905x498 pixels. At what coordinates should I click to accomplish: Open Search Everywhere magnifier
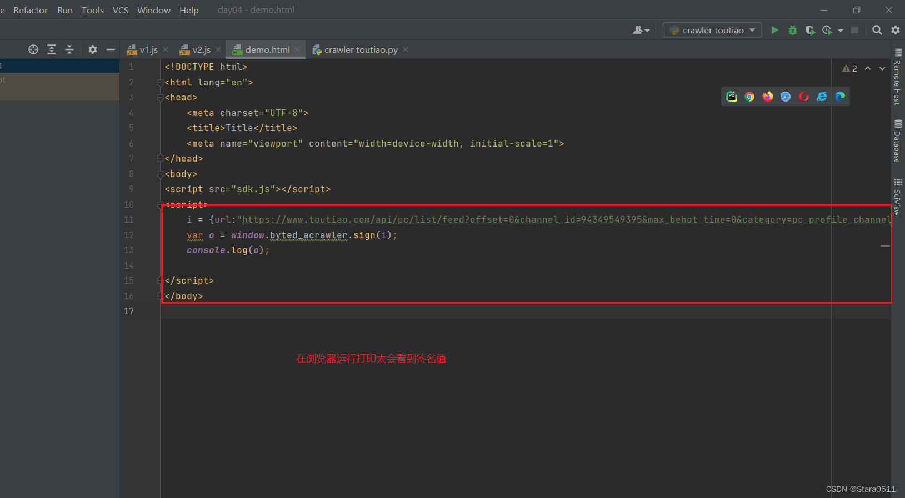coord(877,30)
